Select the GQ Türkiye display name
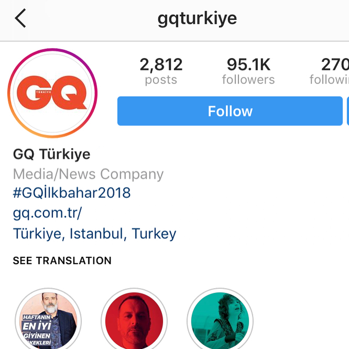Image resolution: width=349 pixels, height=349 pixels. coord(52,154)
